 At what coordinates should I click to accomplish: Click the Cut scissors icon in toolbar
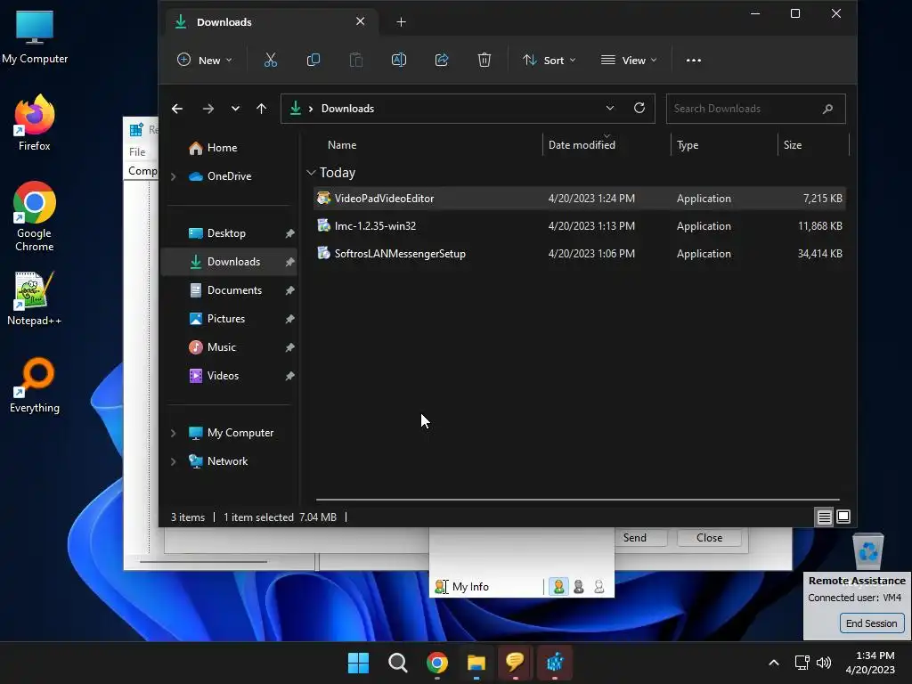[271, 60]
